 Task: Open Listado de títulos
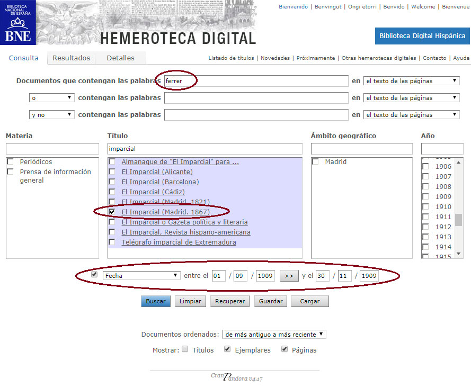pos(231,58)
